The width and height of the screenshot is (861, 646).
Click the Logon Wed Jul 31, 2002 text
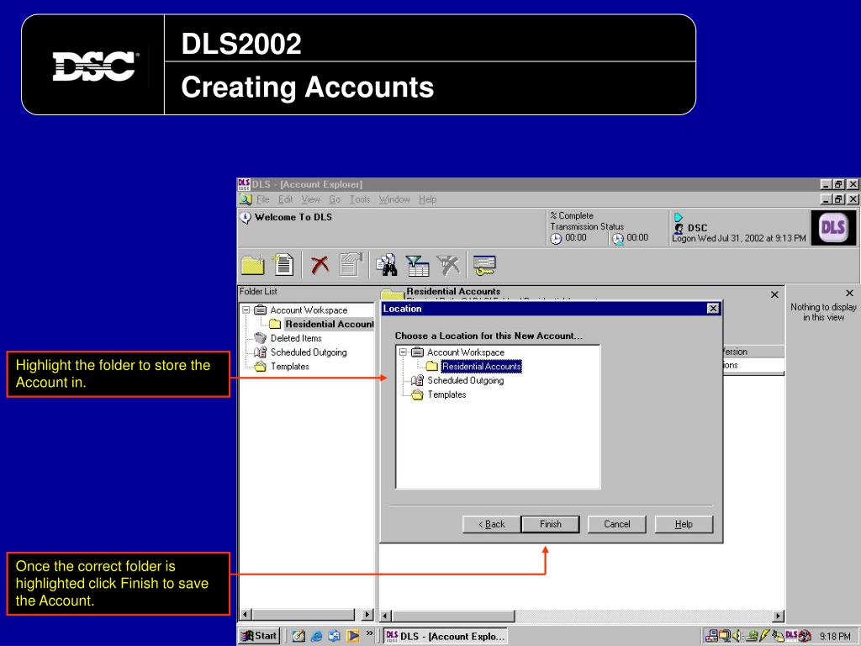738,238
